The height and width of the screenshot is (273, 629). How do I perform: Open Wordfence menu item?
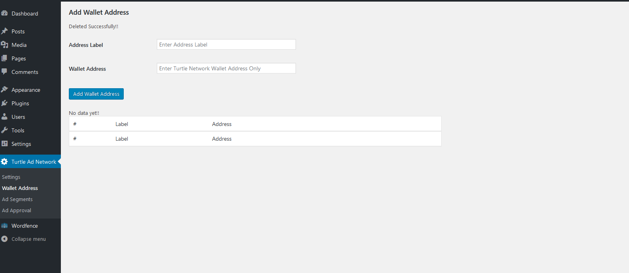25,226
